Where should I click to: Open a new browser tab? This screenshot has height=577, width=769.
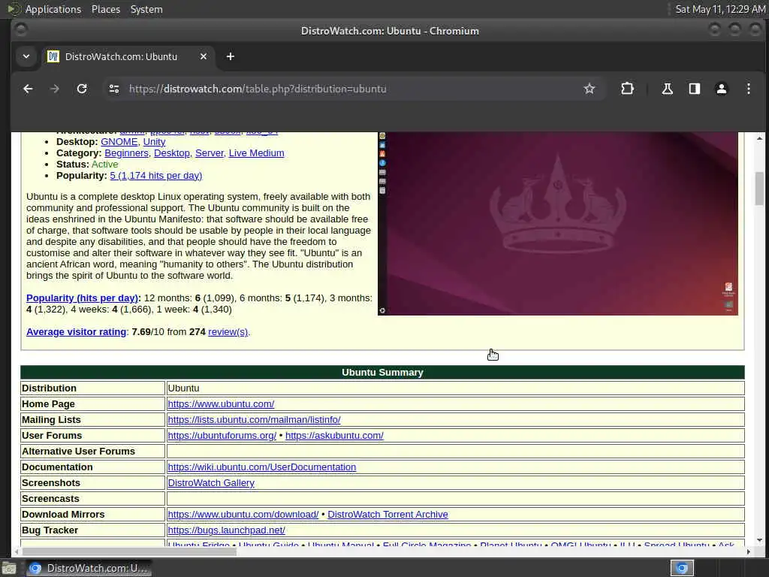click(x=230, y=56)
